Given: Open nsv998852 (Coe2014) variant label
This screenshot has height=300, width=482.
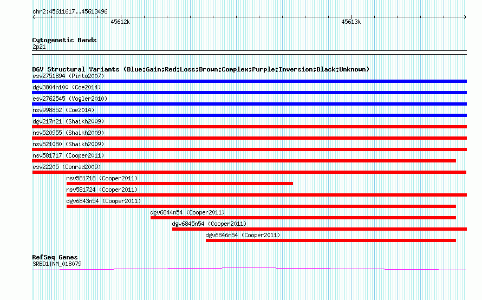Looking at the screenshot, I should pyautogui.click(x=63, y=110).
